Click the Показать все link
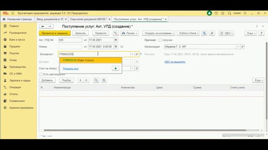This screenshot has width=268, height=150. (x=71, y=68)
